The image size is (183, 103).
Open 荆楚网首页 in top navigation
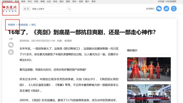(x=7, y=1)
